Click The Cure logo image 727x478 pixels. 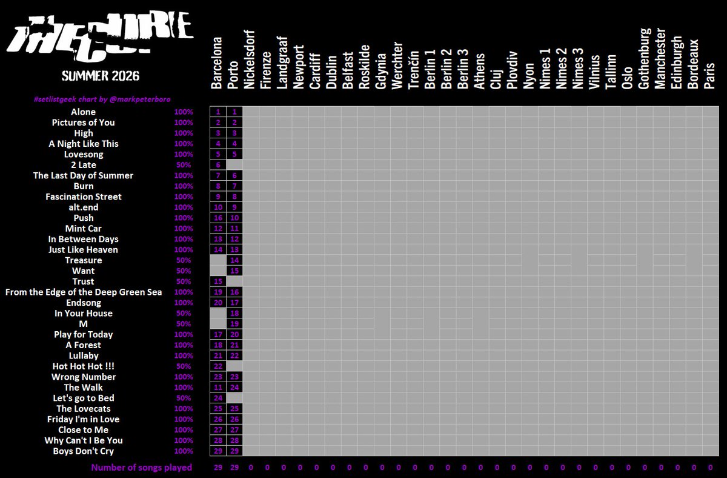(x=99, y=36)
